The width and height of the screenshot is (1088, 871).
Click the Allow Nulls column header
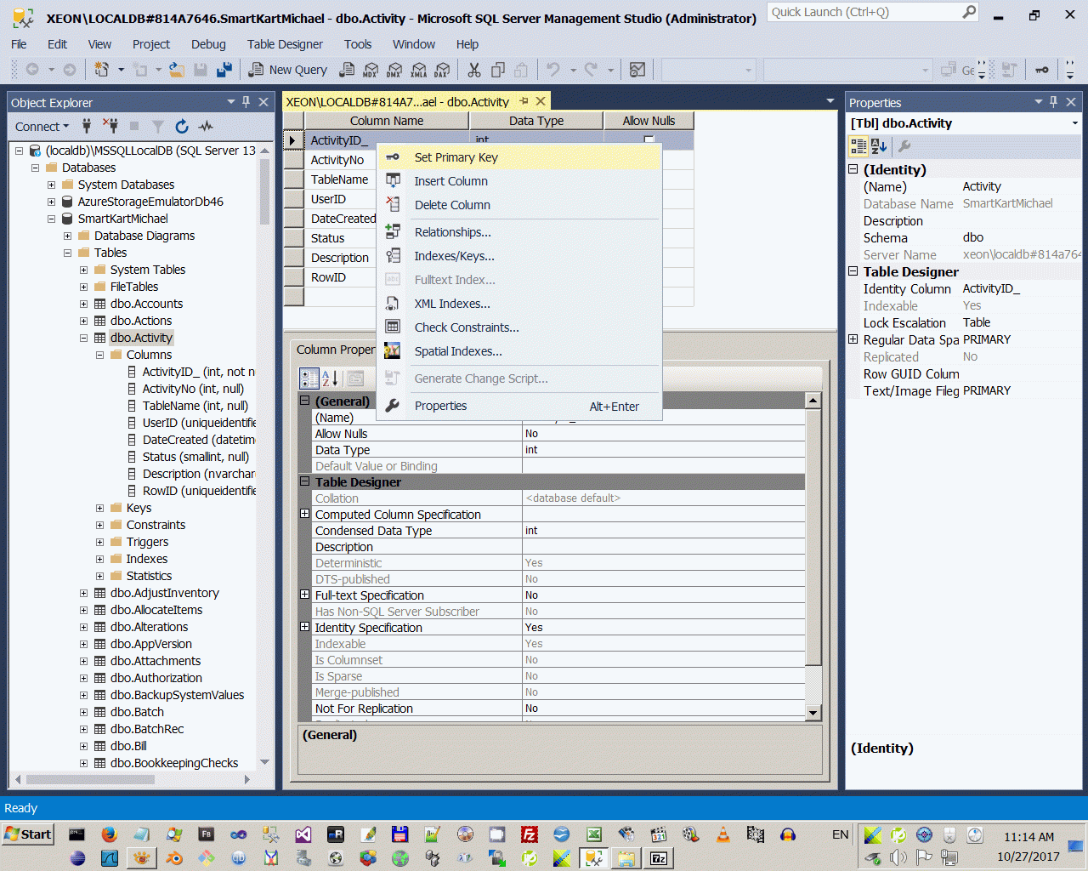[x=649, y=121]
